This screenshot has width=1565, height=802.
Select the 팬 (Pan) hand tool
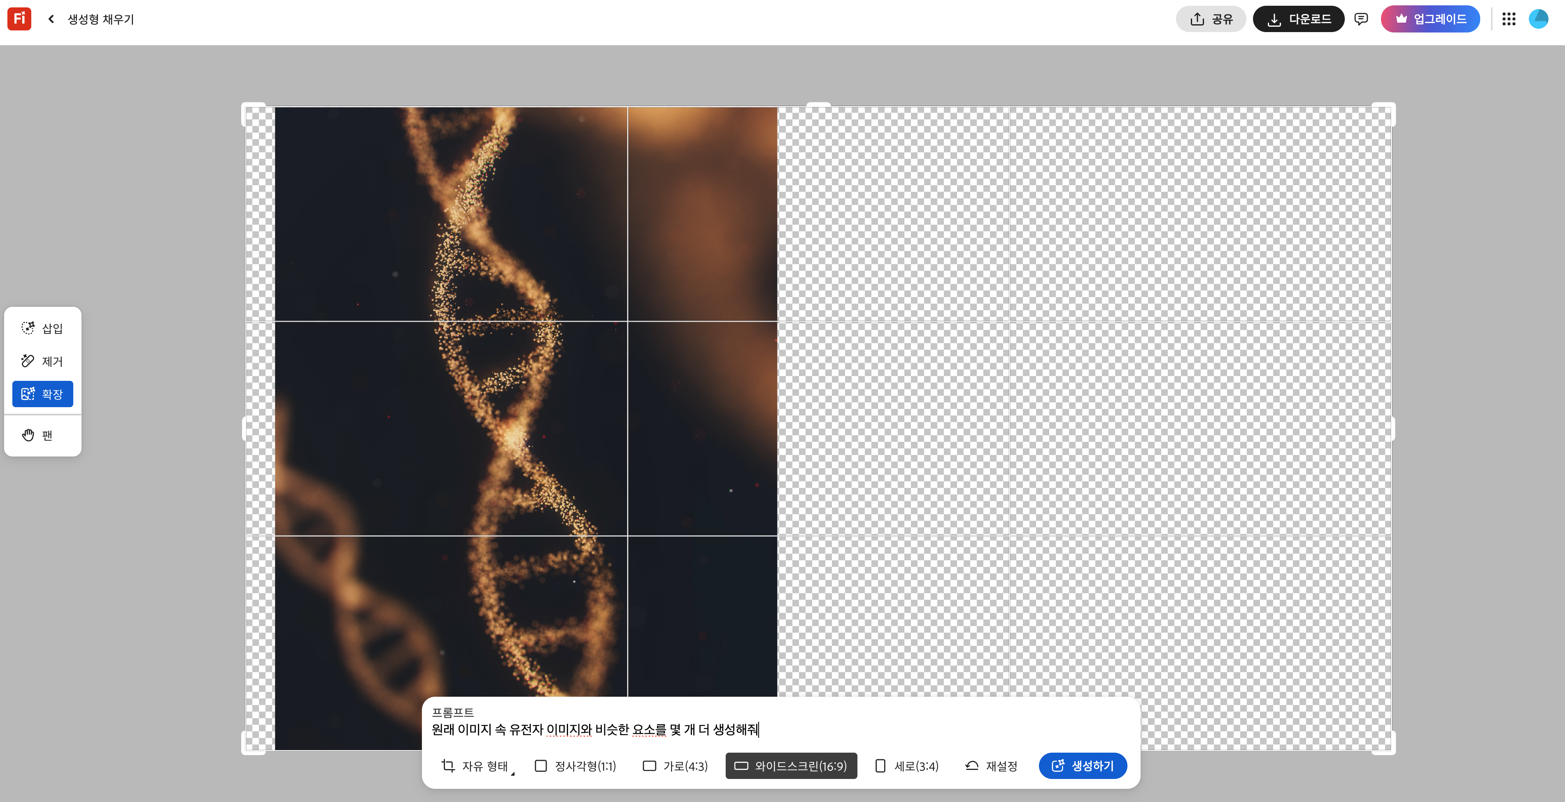(42, 435)
